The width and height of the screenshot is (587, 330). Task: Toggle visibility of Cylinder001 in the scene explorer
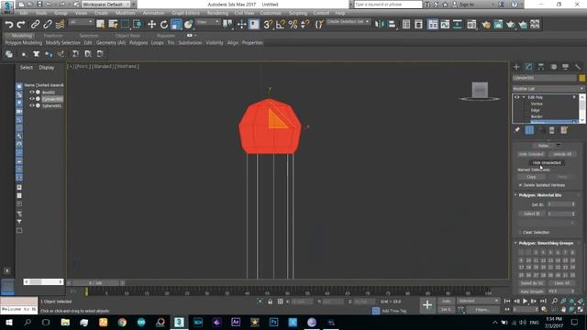tap(32, 99)
